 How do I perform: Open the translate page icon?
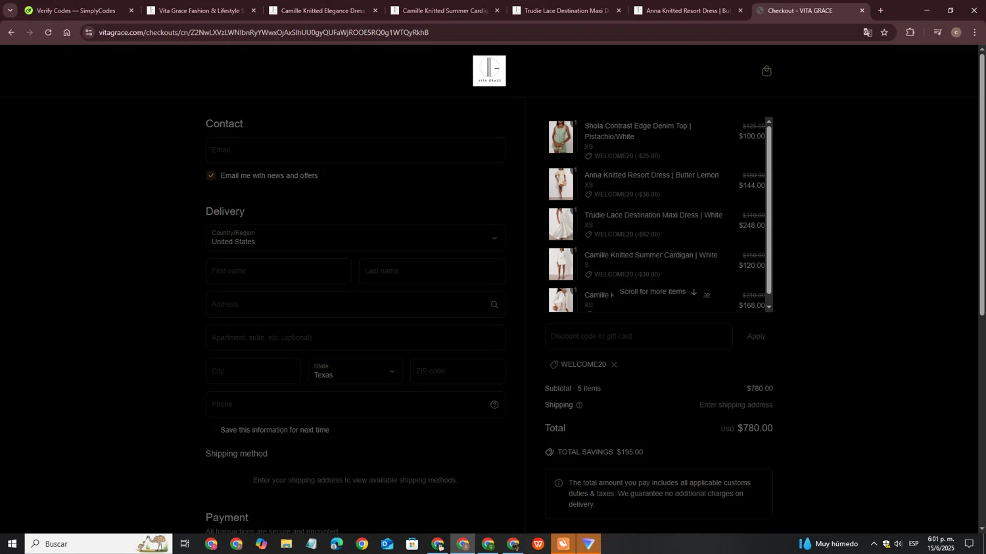coord(868,32)
